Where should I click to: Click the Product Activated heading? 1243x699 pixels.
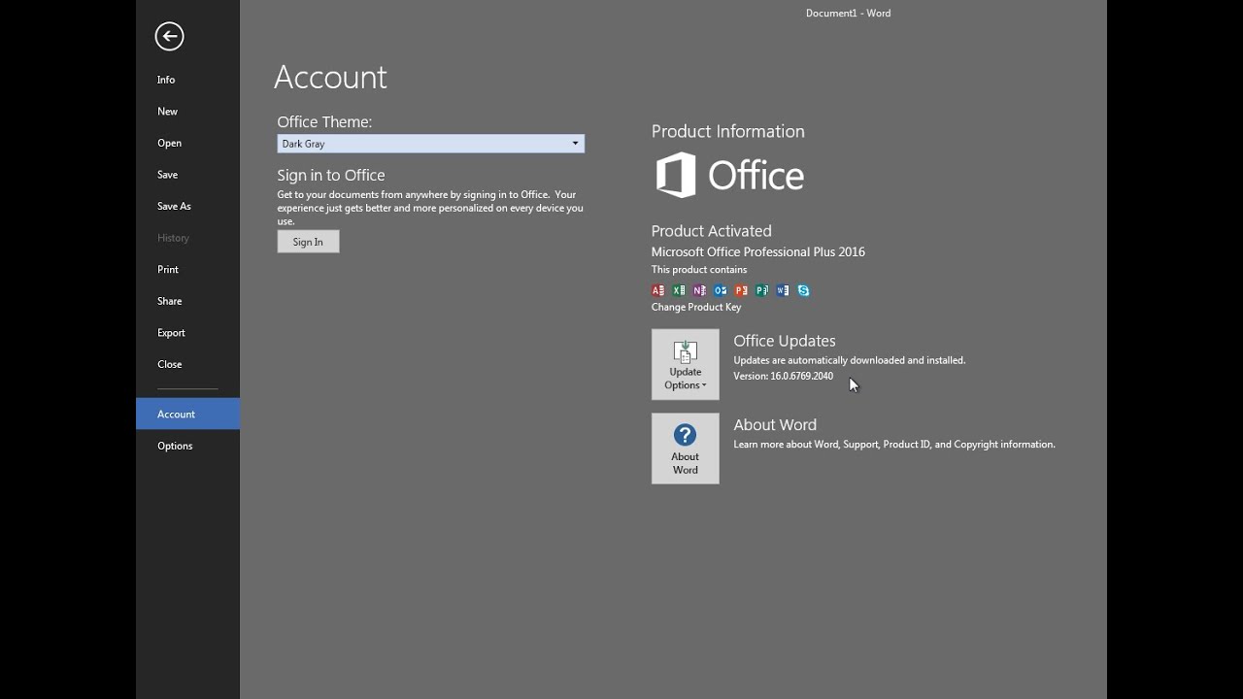pyautogui.click(x=711, y=231)
